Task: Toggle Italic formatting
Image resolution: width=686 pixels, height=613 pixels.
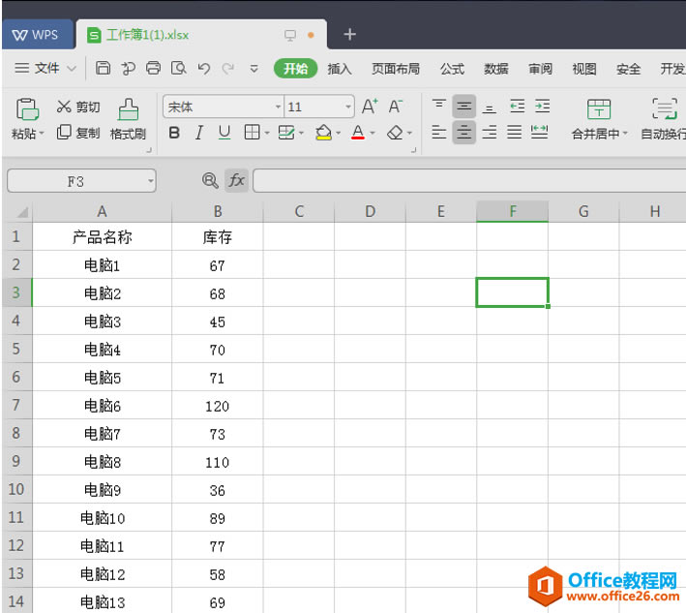Action: [x=199, y=133]
